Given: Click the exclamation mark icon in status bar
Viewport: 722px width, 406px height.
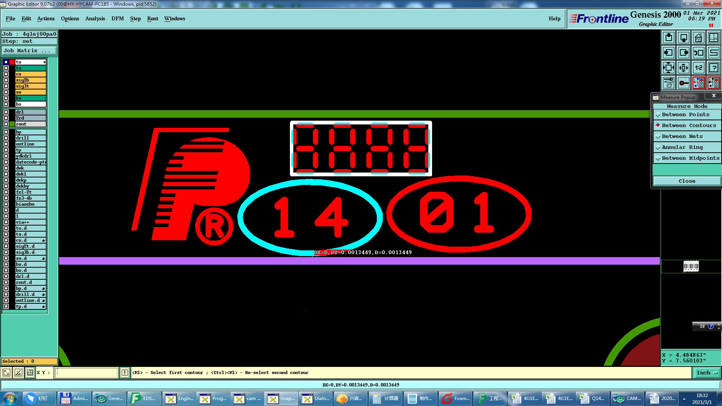Looking at the screenshot, I should pos(125,373).
